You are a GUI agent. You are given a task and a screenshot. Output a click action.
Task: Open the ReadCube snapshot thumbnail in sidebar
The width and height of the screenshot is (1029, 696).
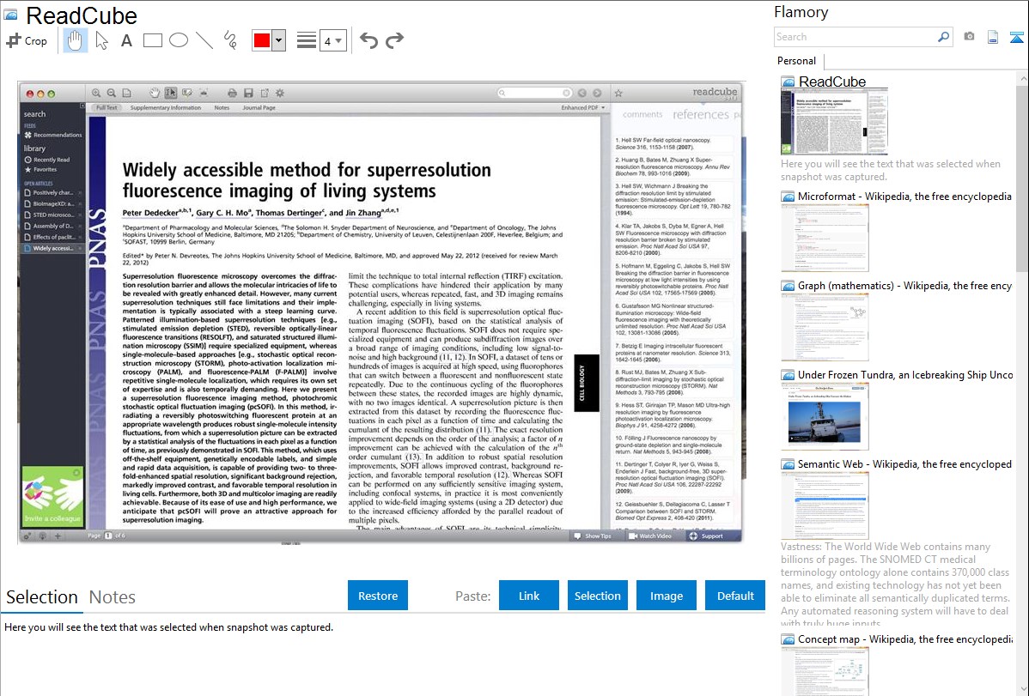(834, 122)
